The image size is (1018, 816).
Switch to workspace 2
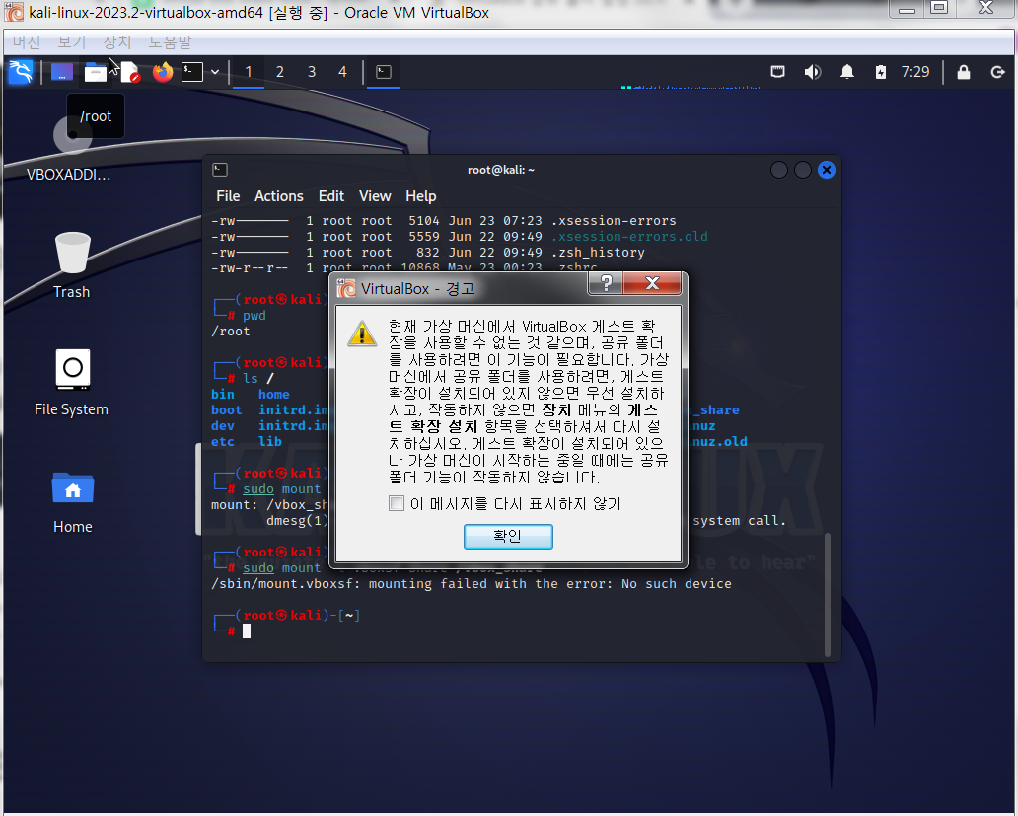pyautogui.click(x=280, y=72)
